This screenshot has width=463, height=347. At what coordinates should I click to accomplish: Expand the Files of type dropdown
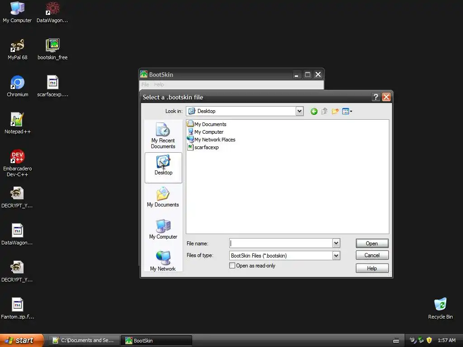336,256
